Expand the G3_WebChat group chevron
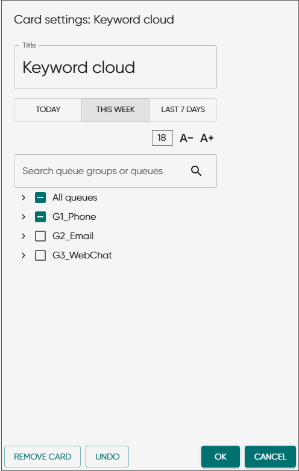 coord(24,255)
